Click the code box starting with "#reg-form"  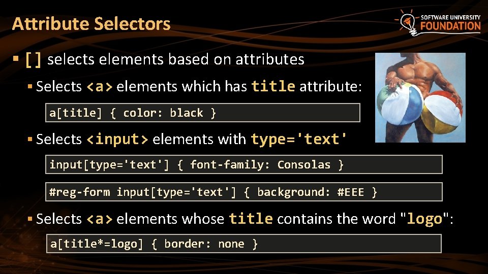243,192
